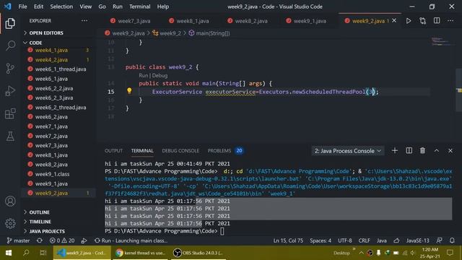
Task: Open Explorer views and more actions ellipsis
Action: tap(84, 21)
